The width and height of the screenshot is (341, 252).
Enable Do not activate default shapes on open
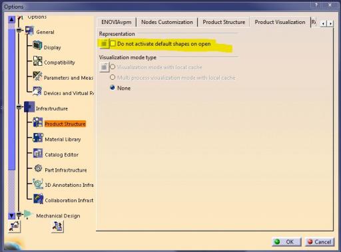point(113,44)
